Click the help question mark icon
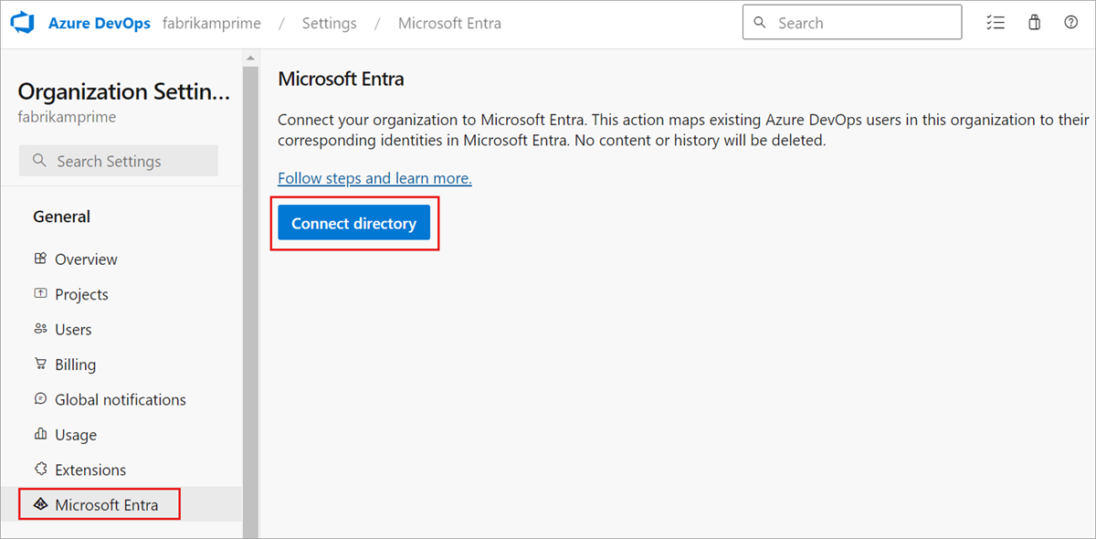The width and height of the screenshot is (1096, 539). click(x=1070, y=22)
